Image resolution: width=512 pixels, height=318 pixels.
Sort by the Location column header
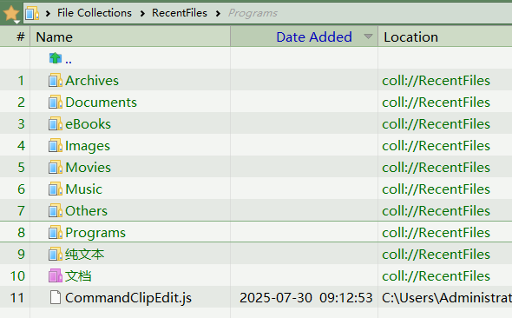[445, 36]
